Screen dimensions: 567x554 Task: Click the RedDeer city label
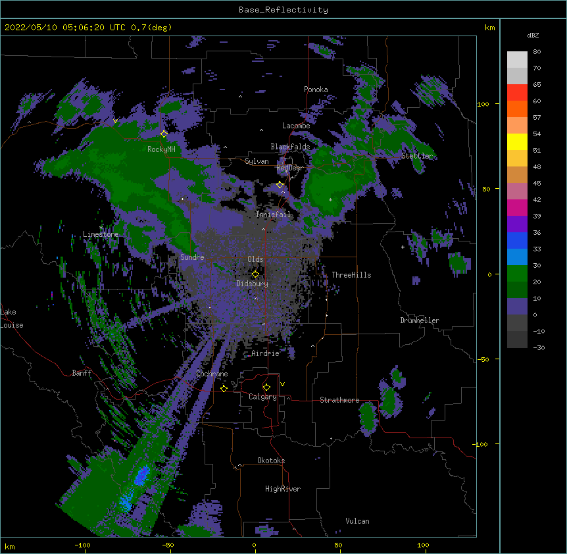[290, 168]
